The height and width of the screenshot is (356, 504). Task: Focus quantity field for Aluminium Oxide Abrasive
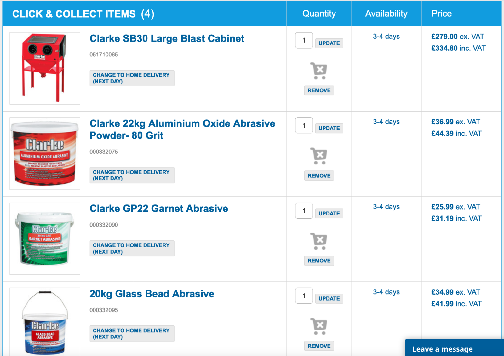click(x=304, y=125)
